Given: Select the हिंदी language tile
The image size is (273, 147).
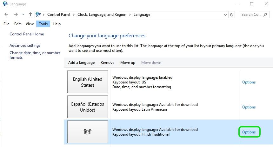Looking at the screenshot, I should coord(88,132).
